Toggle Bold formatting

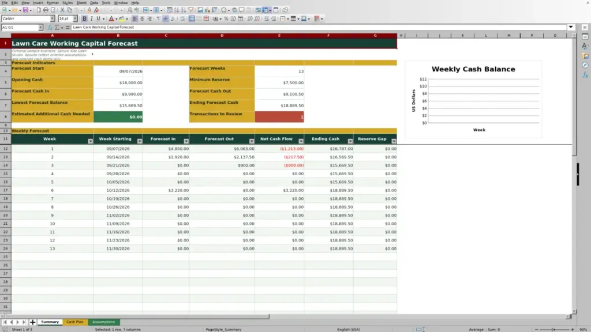[84, 18]
